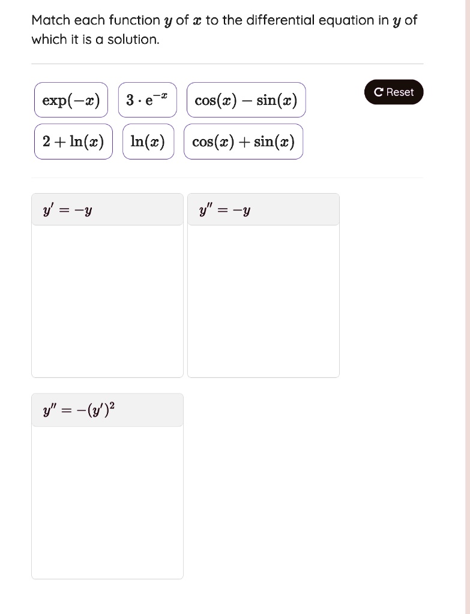
Task: Tap the first drop zone panel
Action: point(107,285)
